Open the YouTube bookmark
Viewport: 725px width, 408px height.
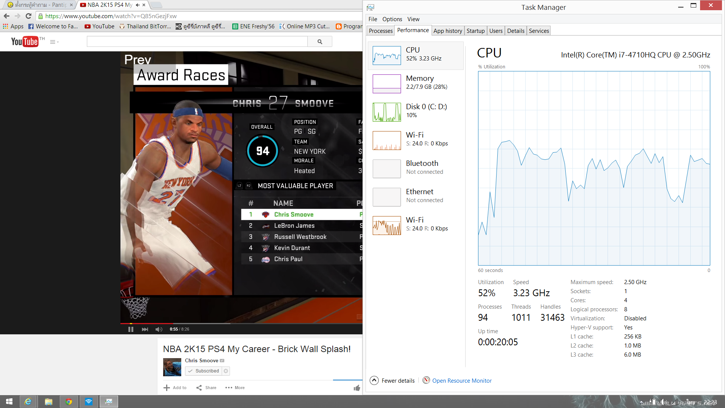point(100,26)
